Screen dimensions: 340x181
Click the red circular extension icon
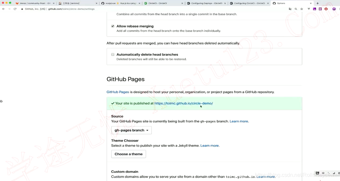tap(326, 9)
